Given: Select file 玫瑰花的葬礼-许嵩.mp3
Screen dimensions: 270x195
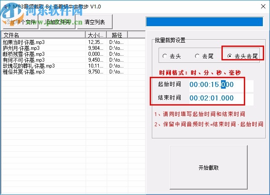Looking at the screenshot, I should pos(29,66).
